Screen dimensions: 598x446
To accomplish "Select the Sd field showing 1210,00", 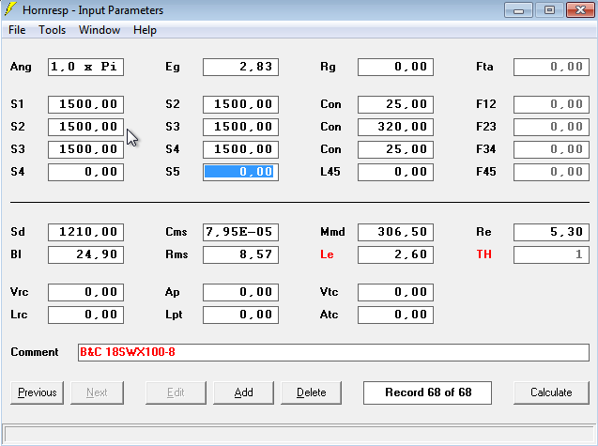I will [x=85, y=232].
